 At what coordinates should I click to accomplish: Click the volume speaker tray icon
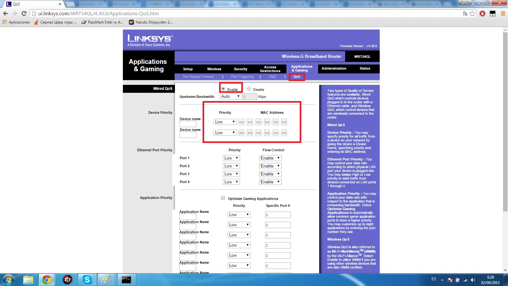coord(473,280)
